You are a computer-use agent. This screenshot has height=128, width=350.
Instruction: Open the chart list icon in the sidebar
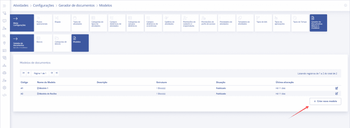[4, 35]
